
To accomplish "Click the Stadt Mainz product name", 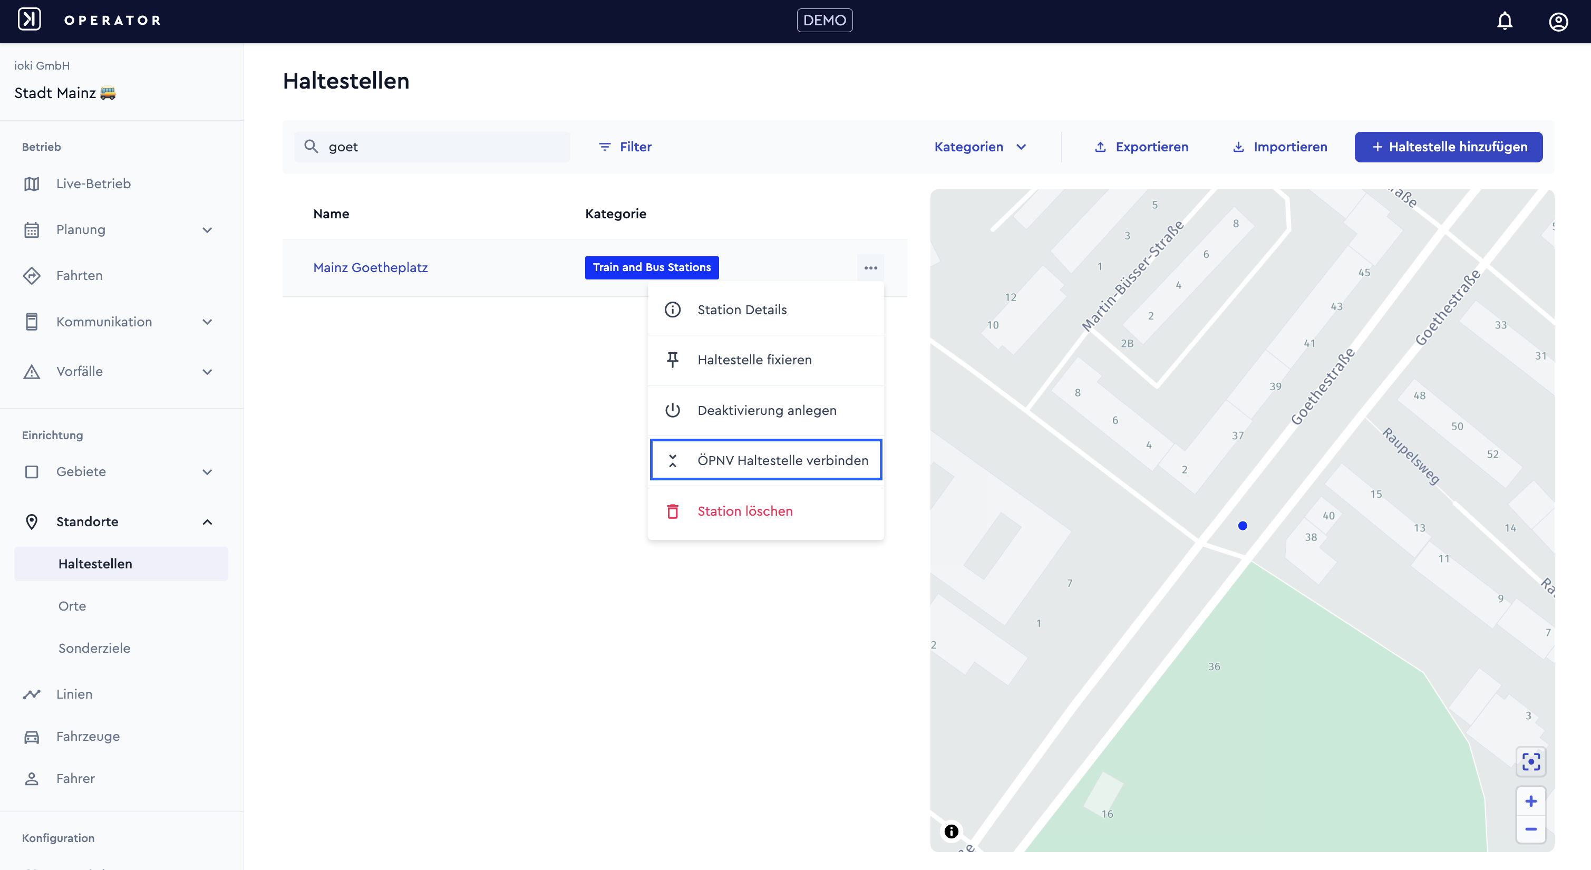I will (x=64, y=93).
